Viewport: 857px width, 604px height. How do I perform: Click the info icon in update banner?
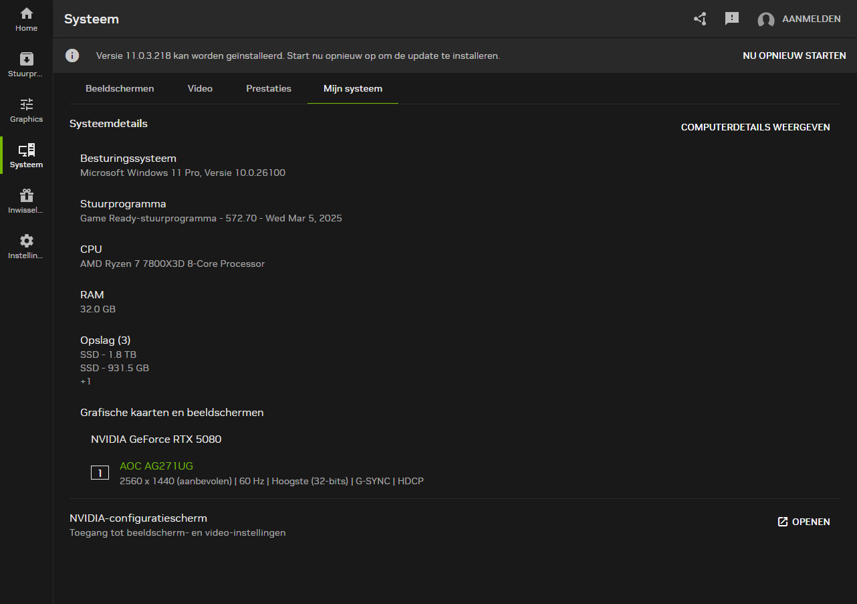click(72, 56)
